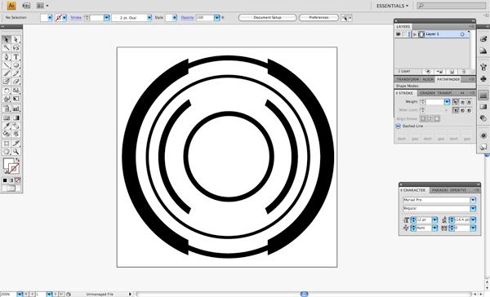Select the Free Transform tool
This screenshot has height=297, width=490.
(16, 99)
